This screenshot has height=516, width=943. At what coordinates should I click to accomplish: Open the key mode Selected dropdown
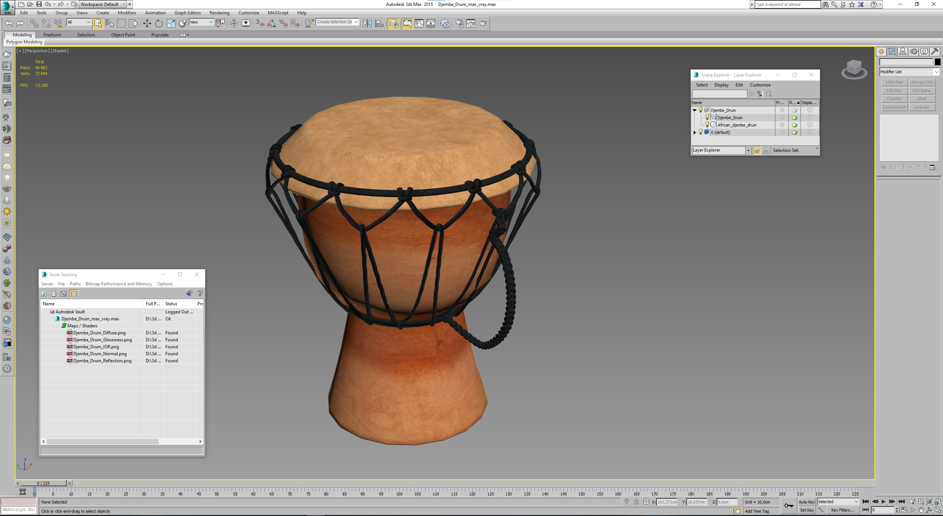[838, 502]
